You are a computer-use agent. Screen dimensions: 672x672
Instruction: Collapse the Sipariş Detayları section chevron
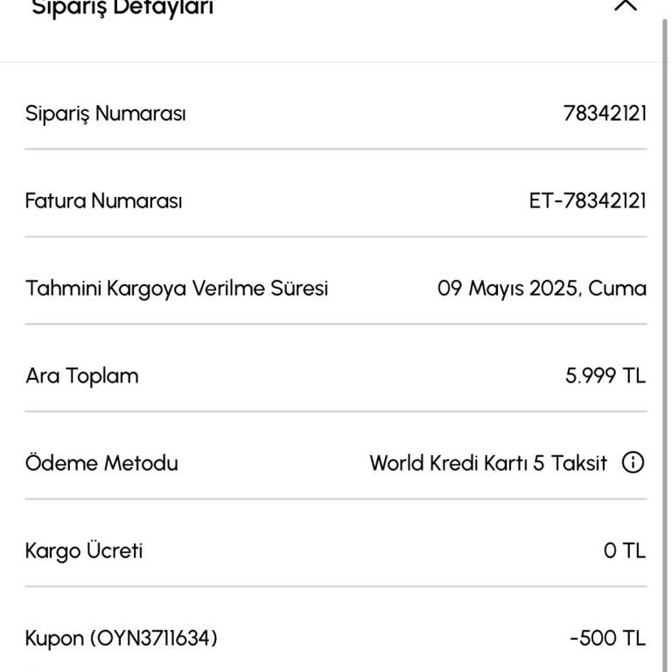click(626, 5)
